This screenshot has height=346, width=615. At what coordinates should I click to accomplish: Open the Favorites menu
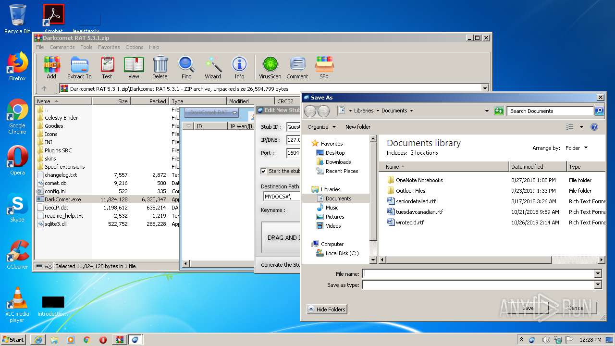(109, 47)
